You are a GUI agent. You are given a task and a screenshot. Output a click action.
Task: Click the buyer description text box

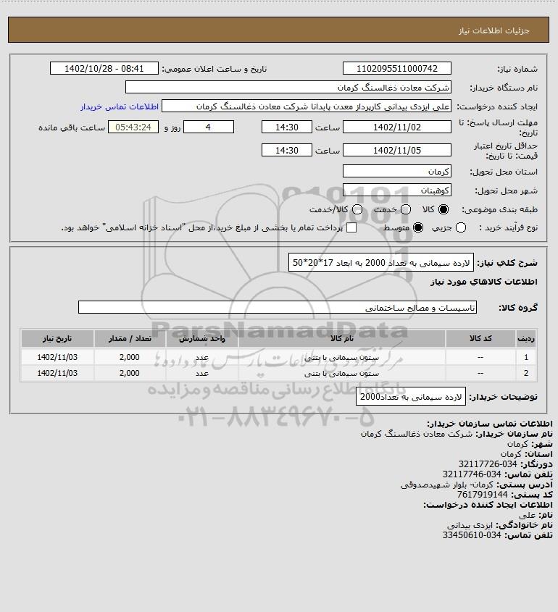tap(411, 397)
